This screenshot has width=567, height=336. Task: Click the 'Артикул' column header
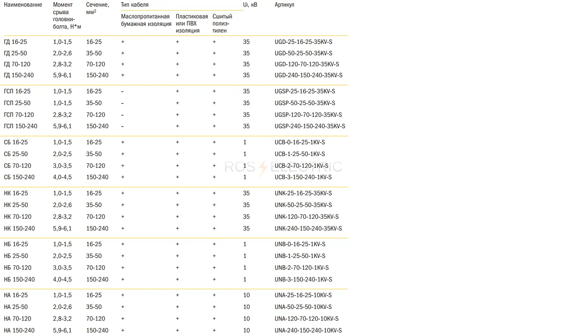pyautogui.click(x=284, y=5)
